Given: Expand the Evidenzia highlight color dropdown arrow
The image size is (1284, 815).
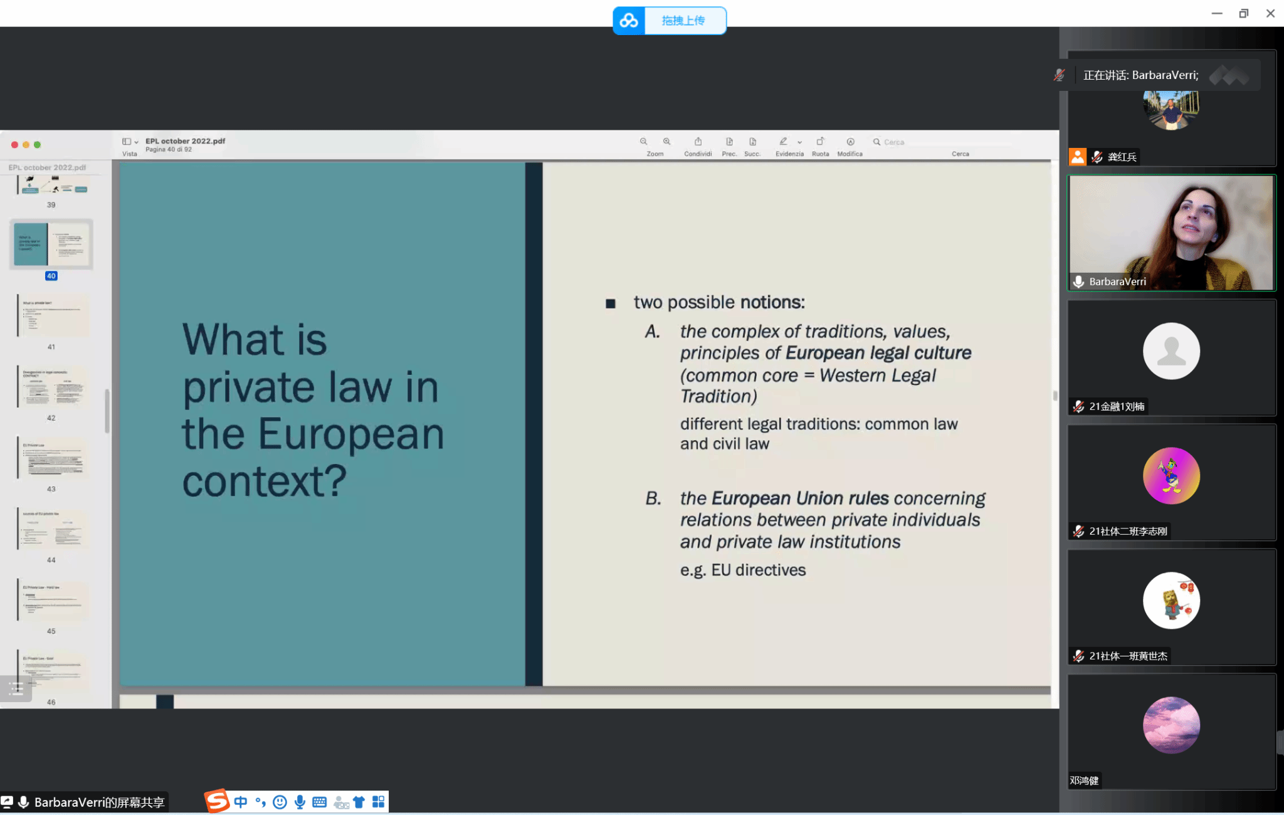Looking at the screenshot, I should [799, 142].
